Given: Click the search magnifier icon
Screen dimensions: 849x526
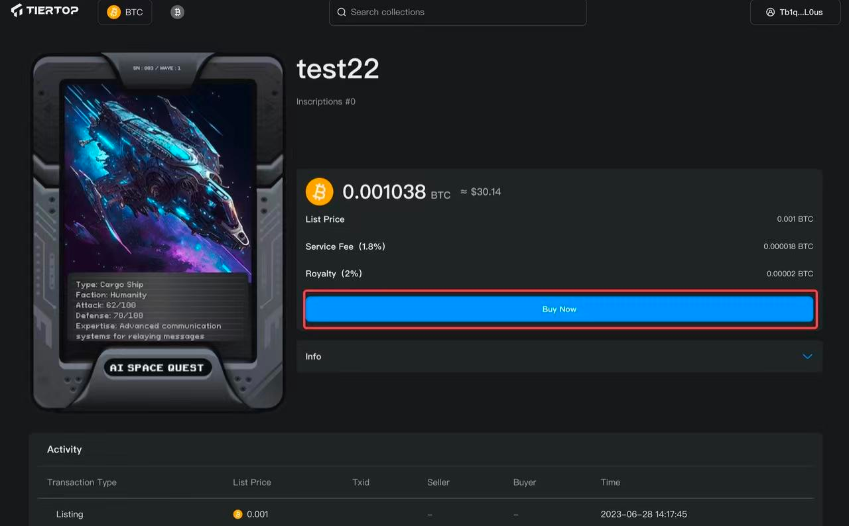Looking at the screenshot, I should [x=342, y=12].
